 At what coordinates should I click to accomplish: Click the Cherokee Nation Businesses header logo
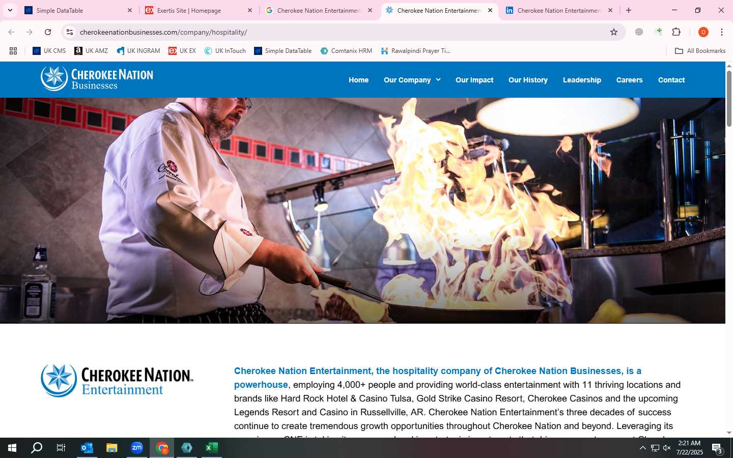coord(97,79)
